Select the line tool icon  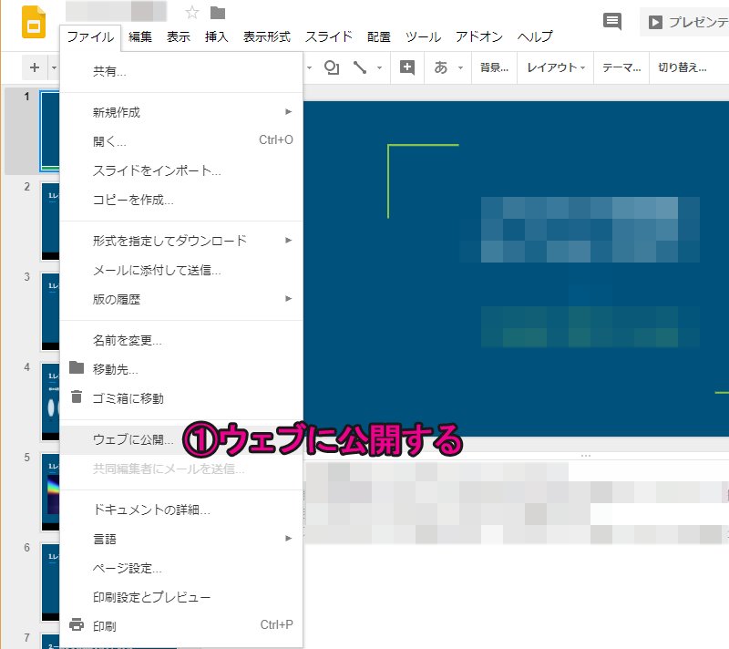(x=359, y=67)
